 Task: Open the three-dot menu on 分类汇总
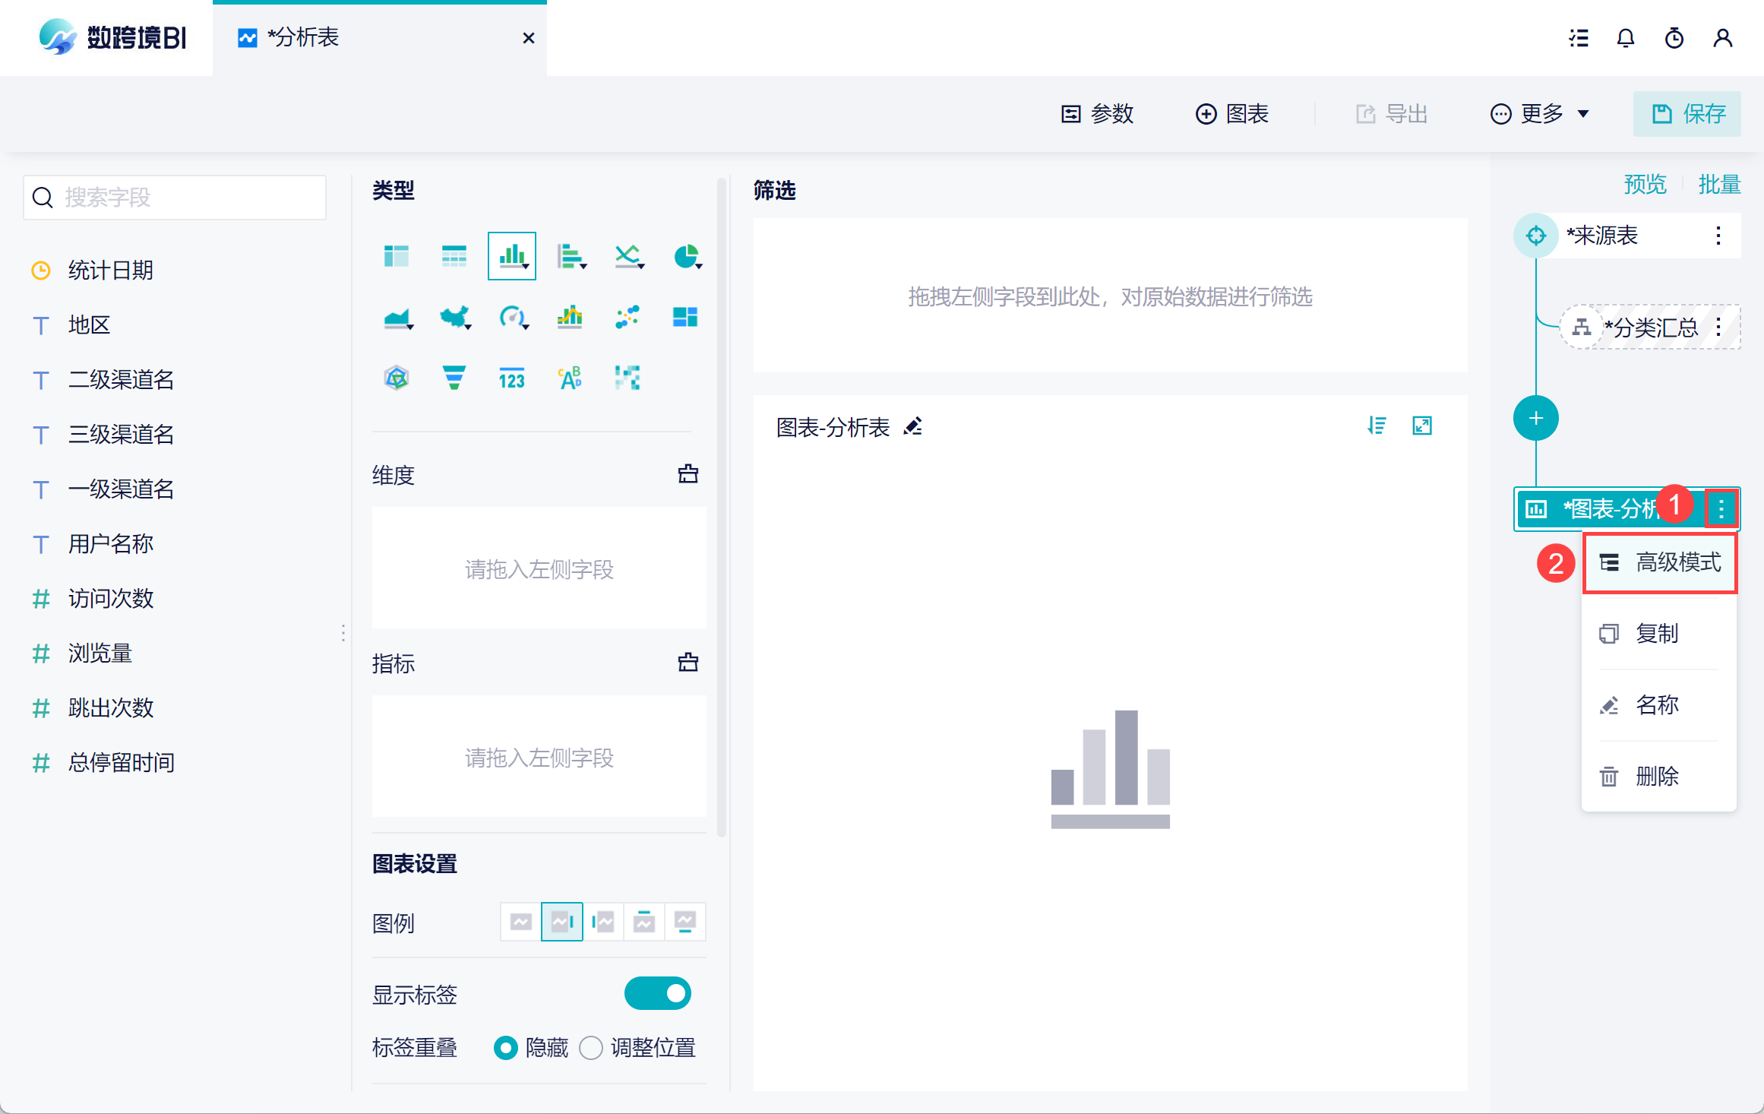pyautogui.click(x=1718, y=328)
